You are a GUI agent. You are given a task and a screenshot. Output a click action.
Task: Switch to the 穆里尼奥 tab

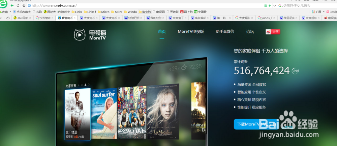[x=288, y=18]
